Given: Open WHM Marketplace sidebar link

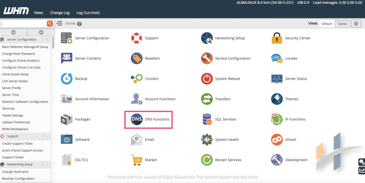Looking at the screenshot, I should pos(15,129).
